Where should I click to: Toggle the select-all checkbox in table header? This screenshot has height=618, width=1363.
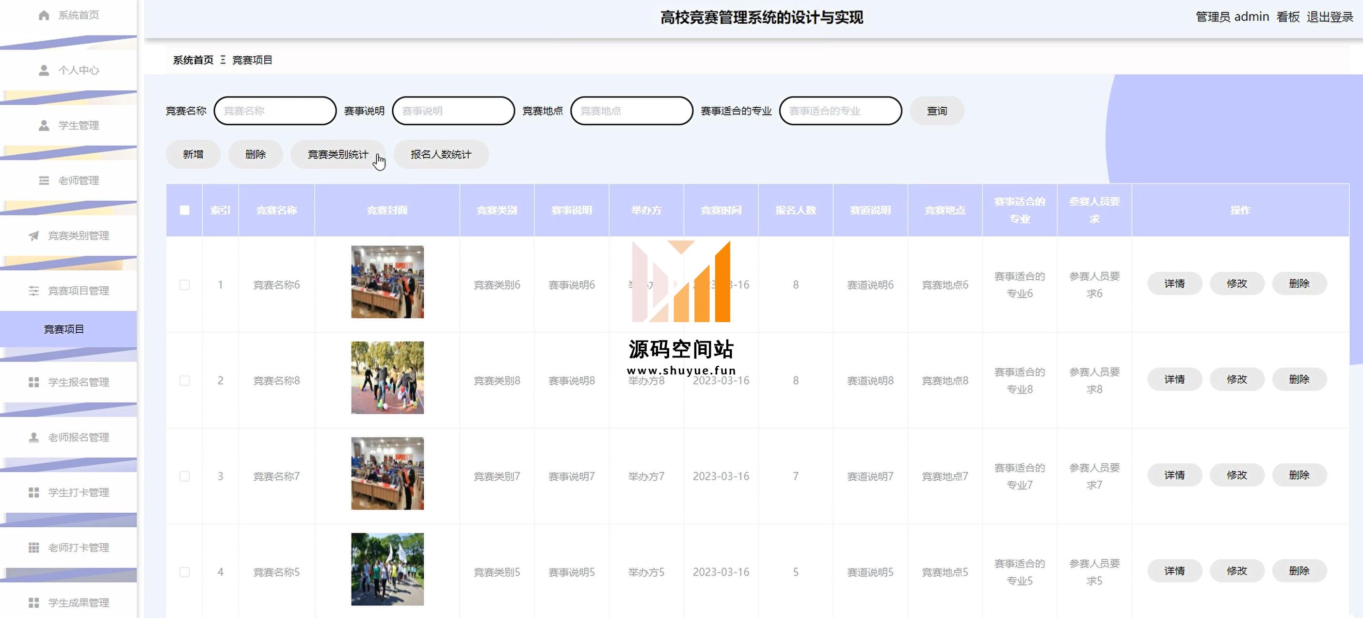point(185,210)
